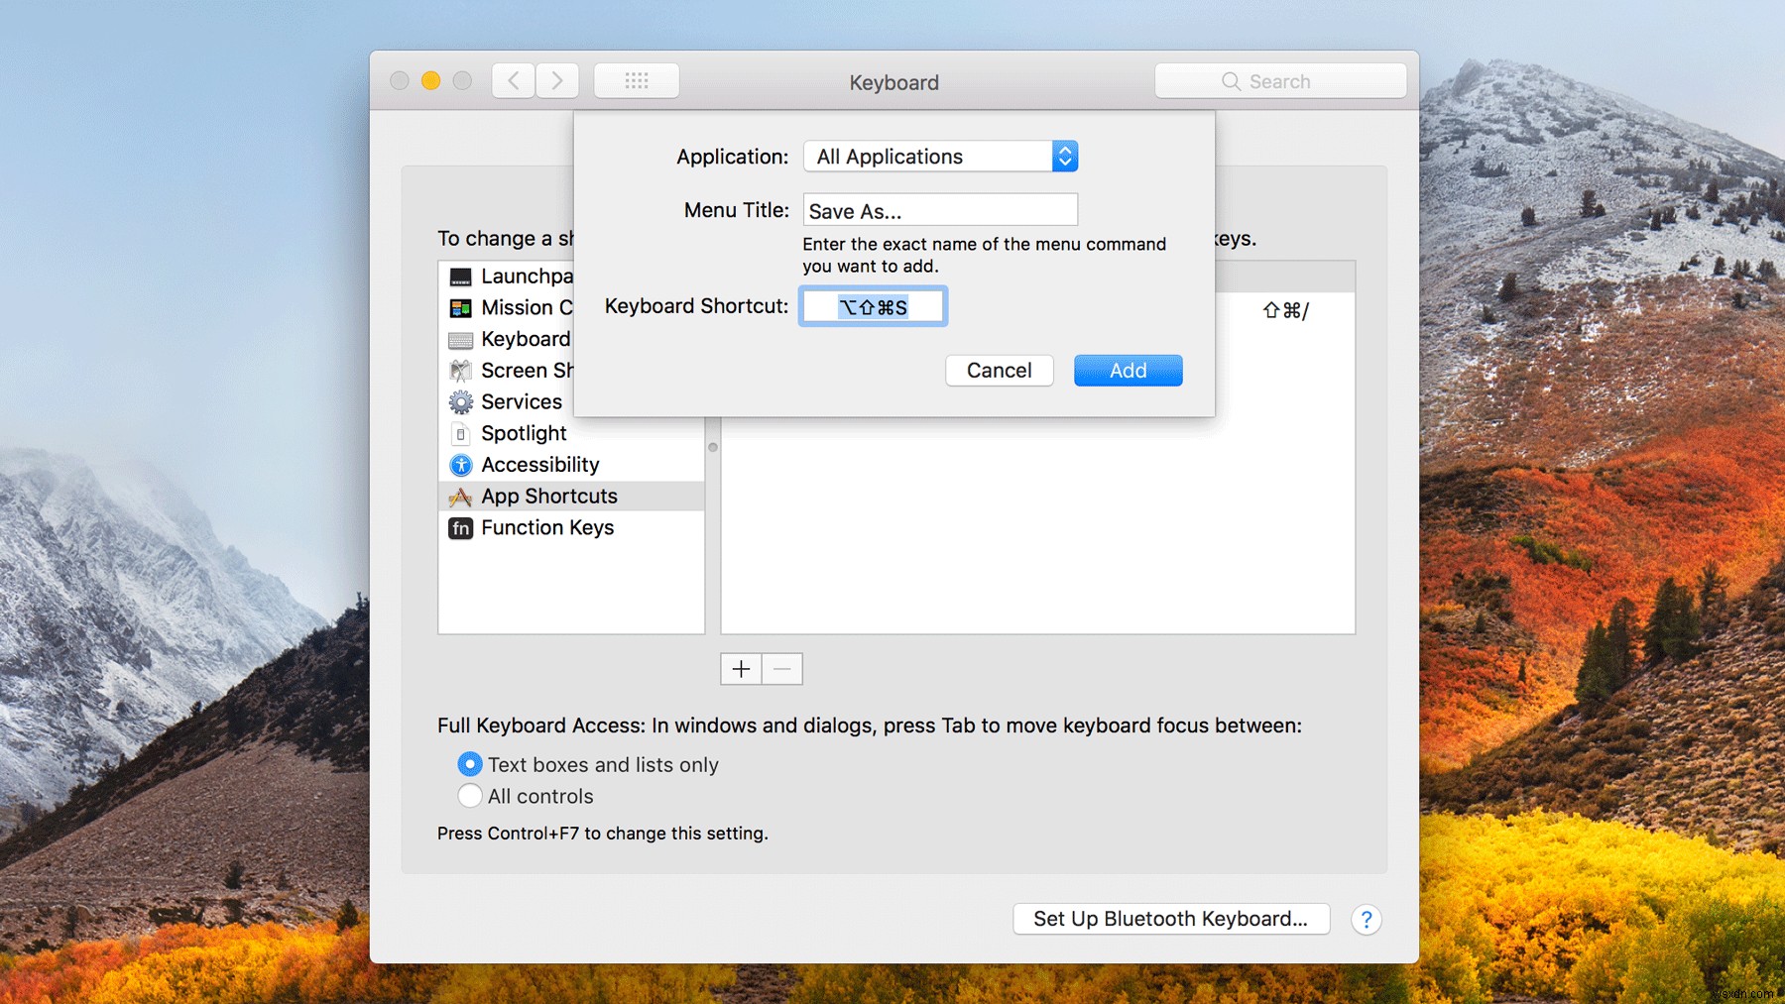The width and height of the screenshot is (1785, 1004).
Task: Select the Mission Control category icon
Action: [461, 307]
